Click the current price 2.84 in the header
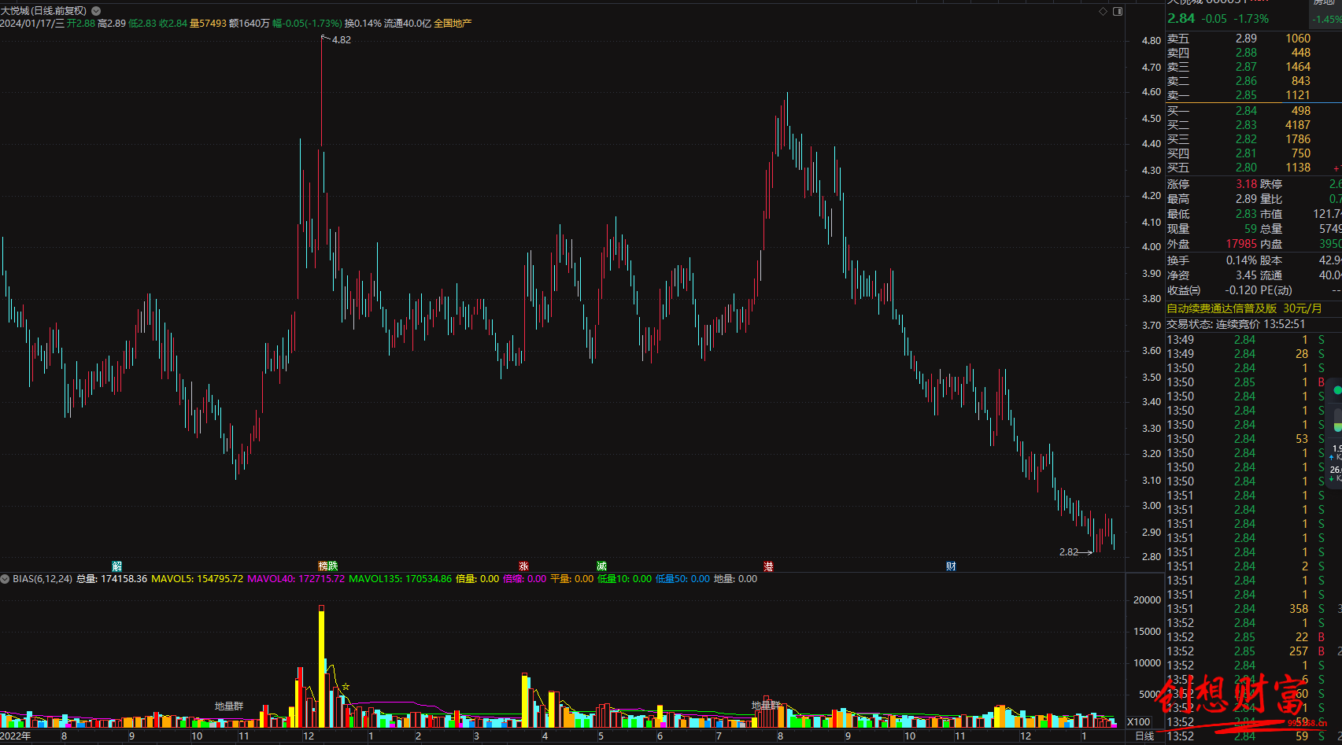The width and height of the screenshot is (1342, 745). (x=1181, y=18)
